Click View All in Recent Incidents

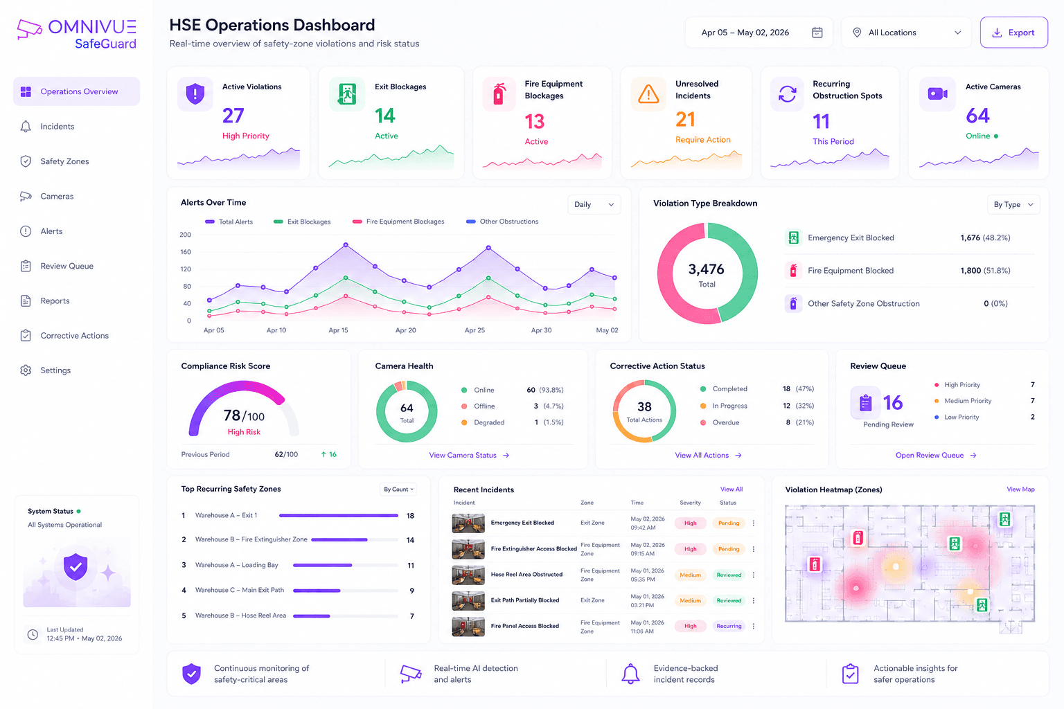click(731, 490)
